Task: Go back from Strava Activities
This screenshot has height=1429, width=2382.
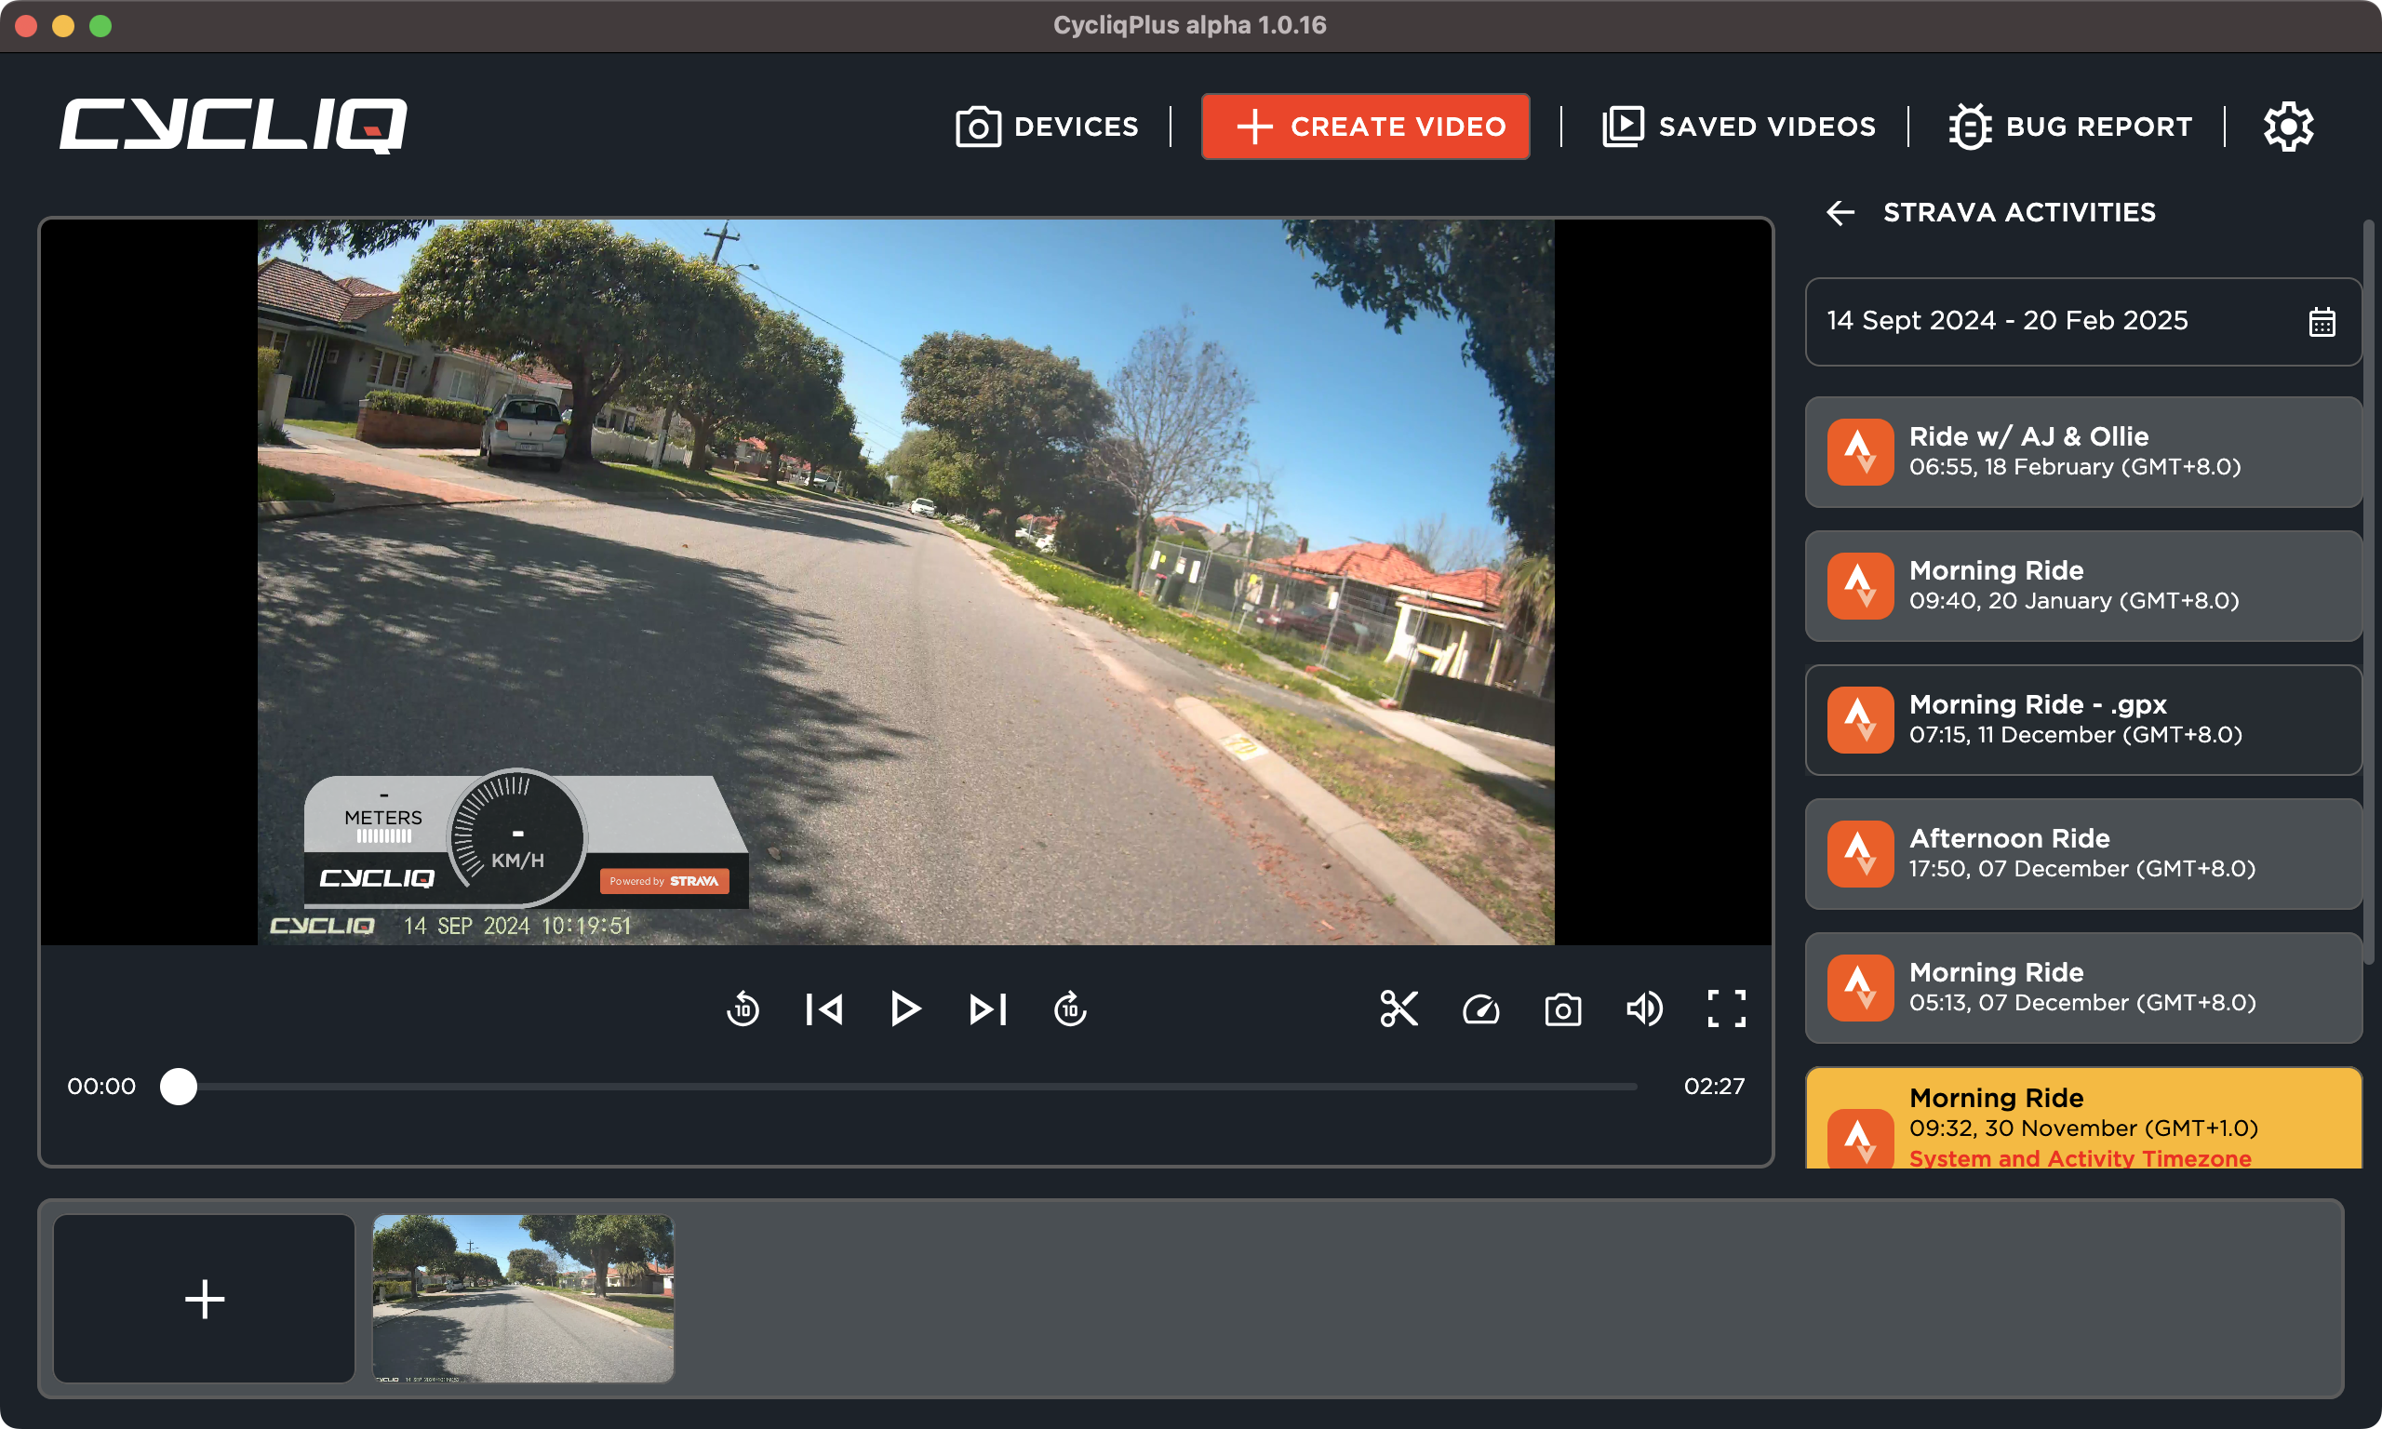Action: pyautogui.click(x=1840, y=213)
